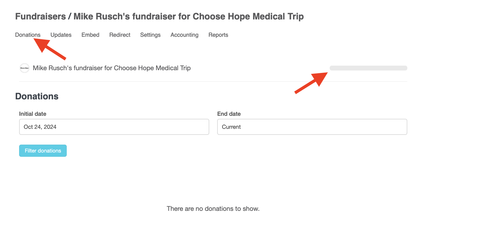Screen dimensions: 498x240
Task: Switch to the Updates tab
Action: coord(61,35)
